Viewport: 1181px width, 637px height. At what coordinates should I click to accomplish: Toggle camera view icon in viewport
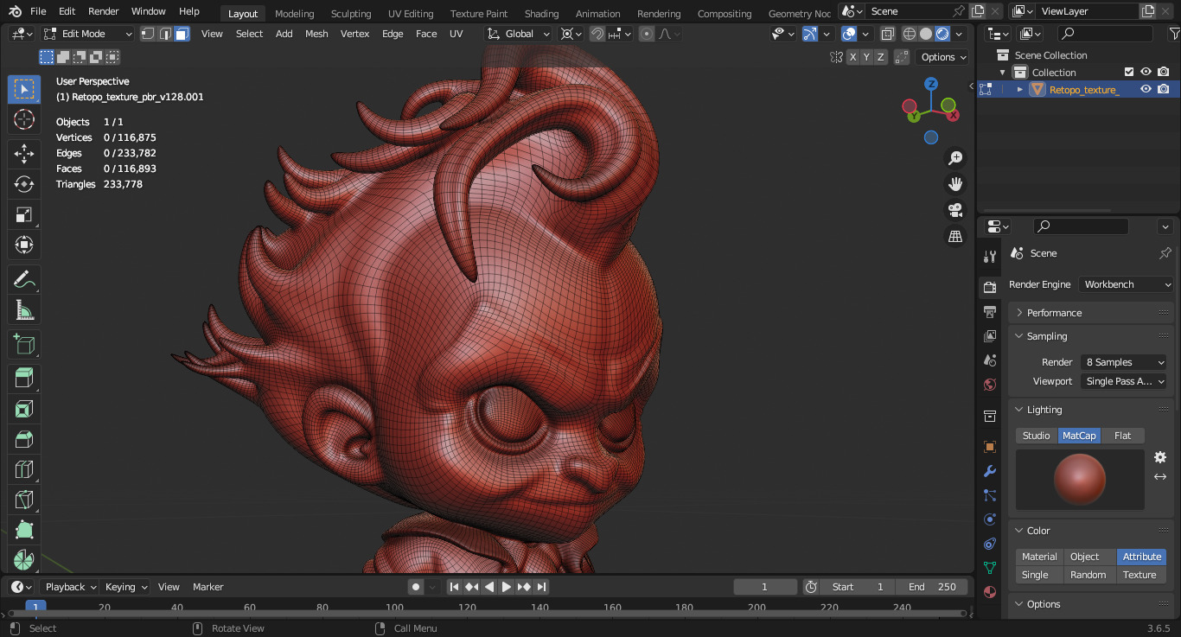[x=955, y=210]
